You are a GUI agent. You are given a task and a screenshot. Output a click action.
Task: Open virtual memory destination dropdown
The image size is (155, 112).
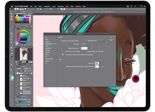pyautogui.click(x=93, y=41)
